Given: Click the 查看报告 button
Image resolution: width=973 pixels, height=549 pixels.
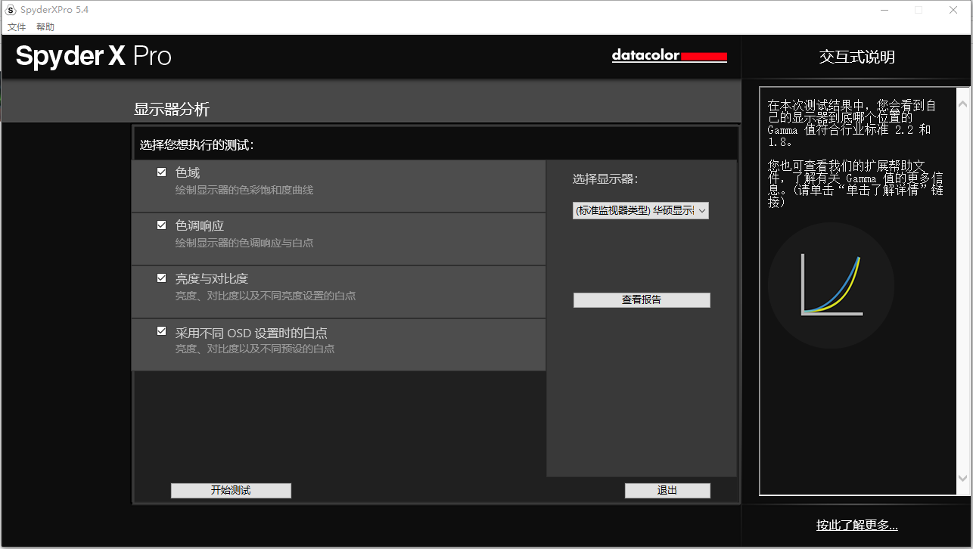Looking at the screenshot, I should [x=642, y=300].
